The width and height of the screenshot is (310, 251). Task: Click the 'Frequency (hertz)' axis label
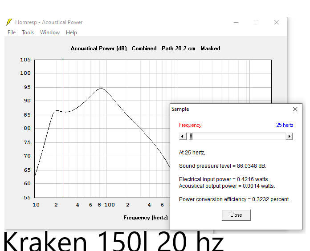[146, 218]
